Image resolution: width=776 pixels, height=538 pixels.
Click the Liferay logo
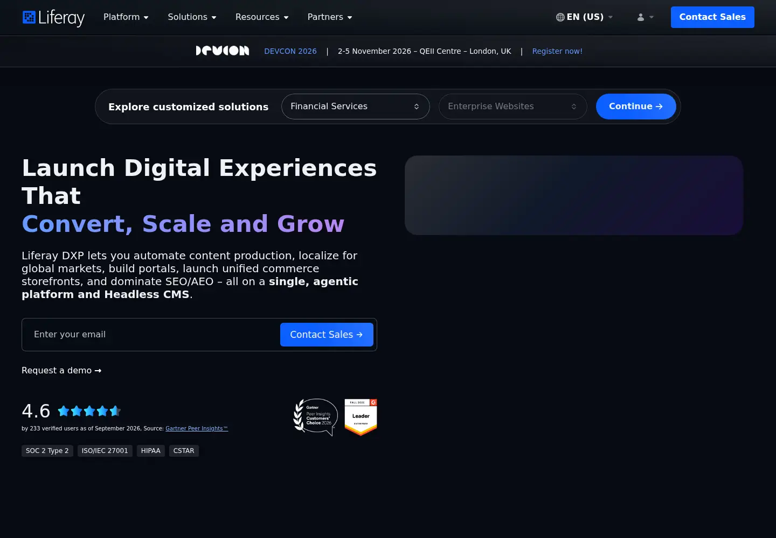point(53,18)
